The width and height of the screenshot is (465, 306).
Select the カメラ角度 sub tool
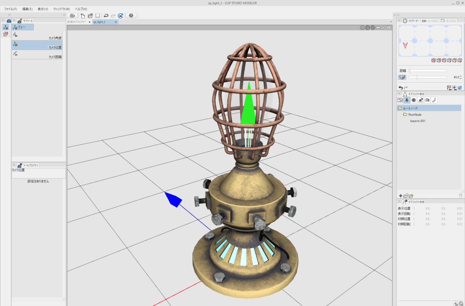37,36
